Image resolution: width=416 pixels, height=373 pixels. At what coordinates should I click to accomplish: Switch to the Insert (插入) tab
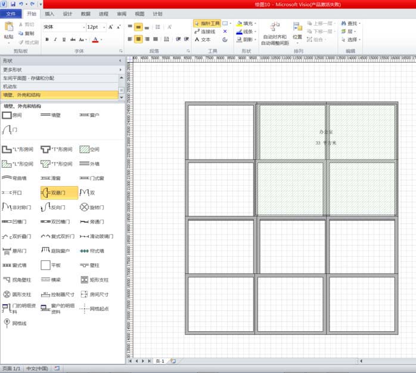click(49, 14)
